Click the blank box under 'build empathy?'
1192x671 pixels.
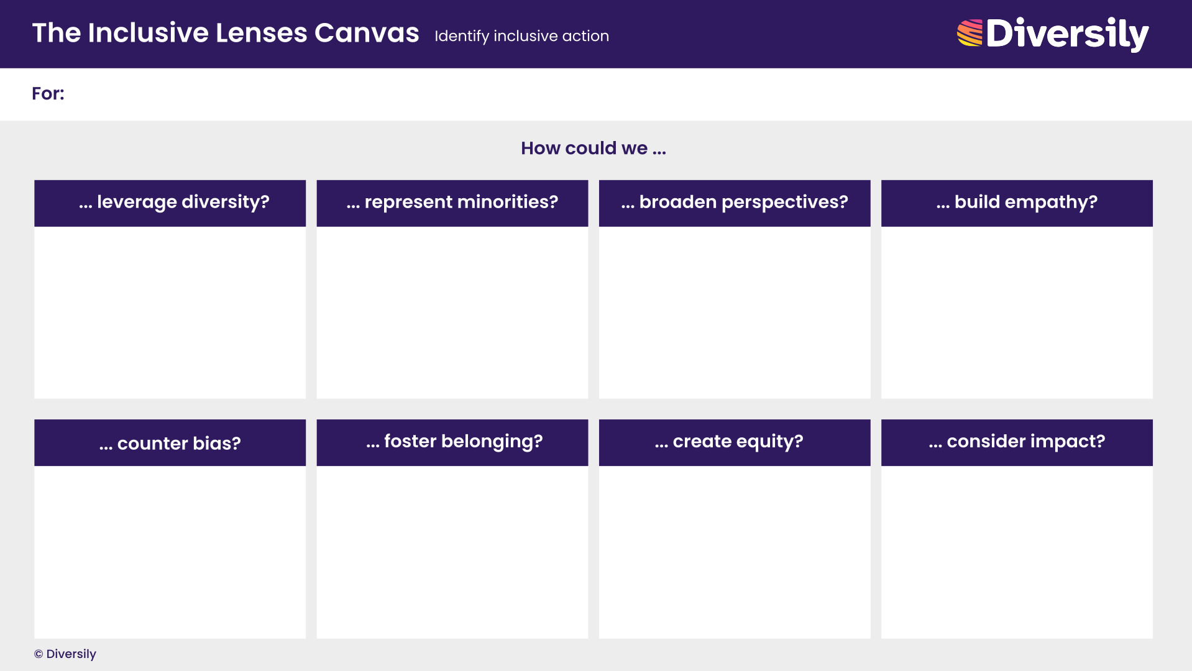1016,311
